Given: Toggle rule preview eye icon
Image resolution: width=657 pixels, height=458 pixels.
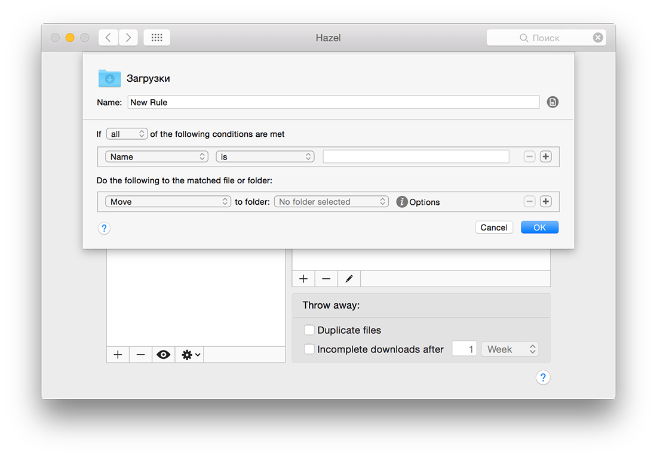Looking at the screenshot, I should pyautogui.click(x=164, y=355).
